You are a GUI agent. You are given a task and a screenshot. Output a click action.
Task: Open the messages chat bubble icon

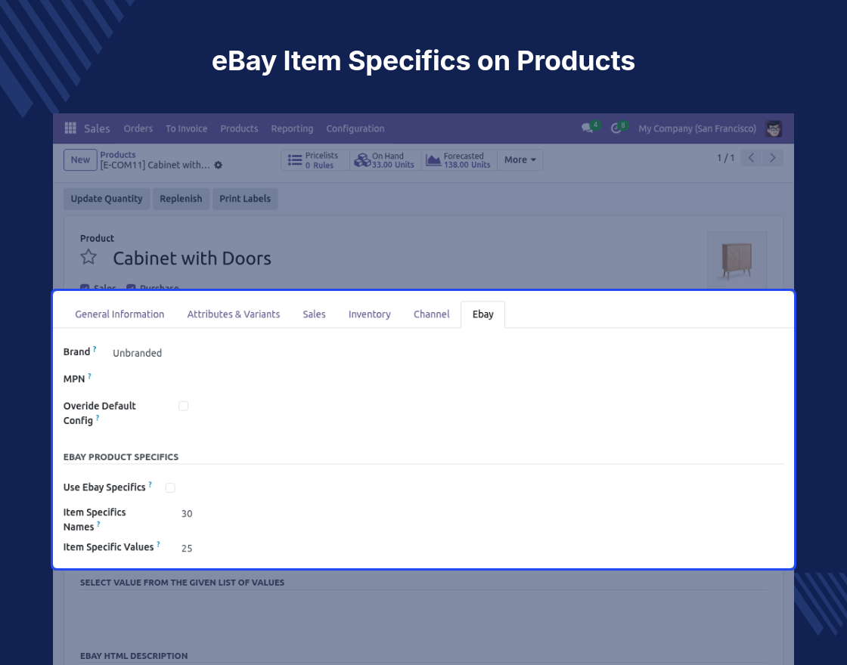coord(587,128)
